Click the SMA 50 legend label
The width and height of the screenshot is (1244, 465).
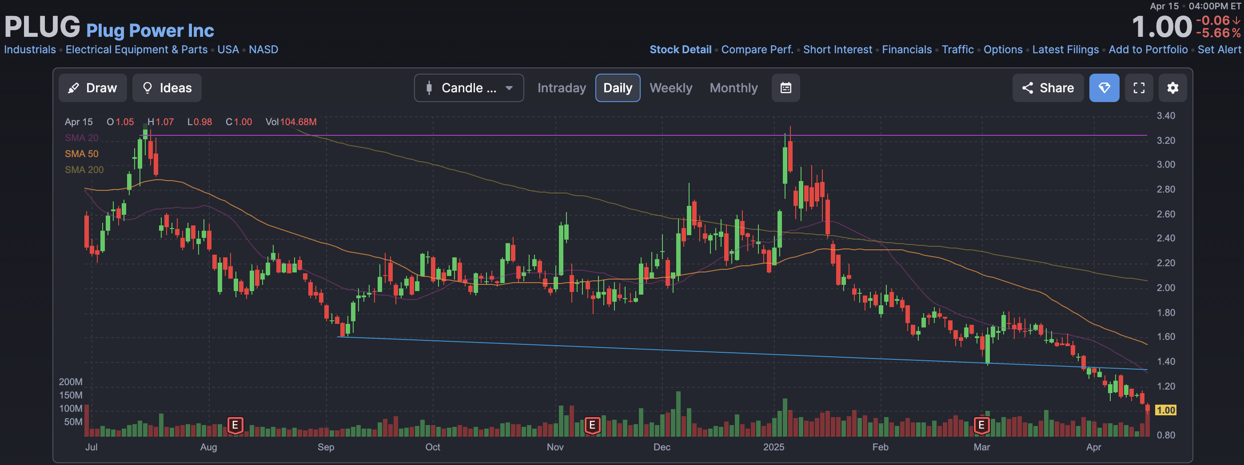82,154
